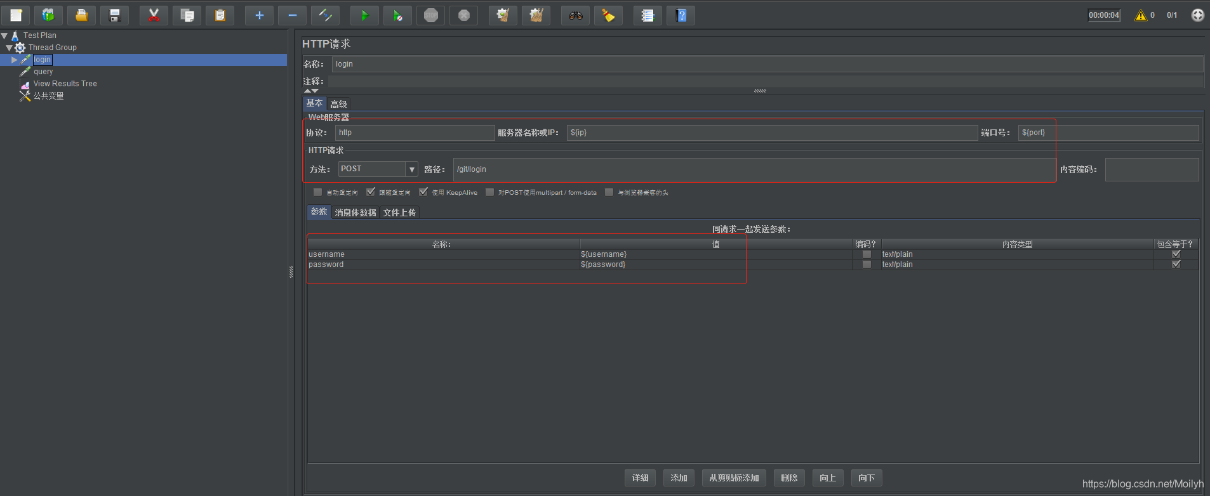Viewport: 1210px width, 496px height.
Task: Click the 协议 protocol field with http
Action: (x=415, y=133)
